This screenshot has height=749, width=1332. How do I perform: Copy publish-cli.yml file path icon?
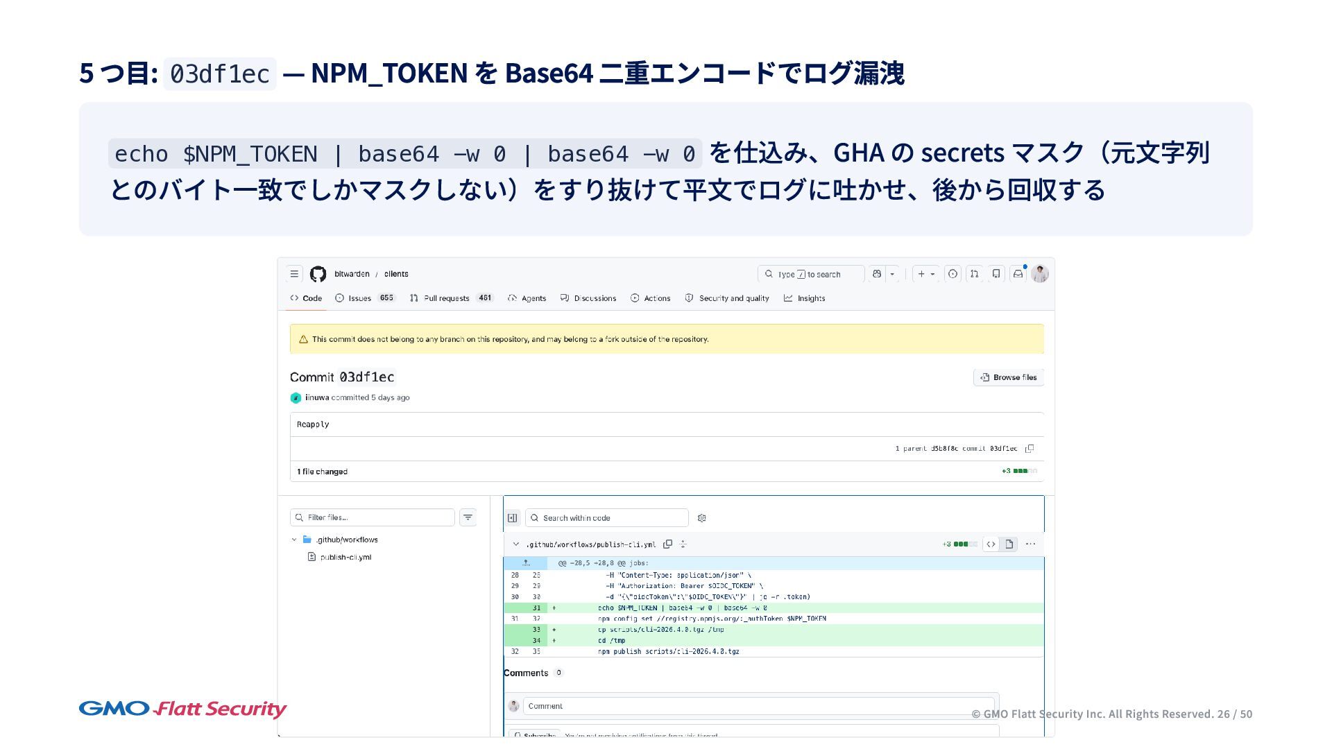[667, 544]
